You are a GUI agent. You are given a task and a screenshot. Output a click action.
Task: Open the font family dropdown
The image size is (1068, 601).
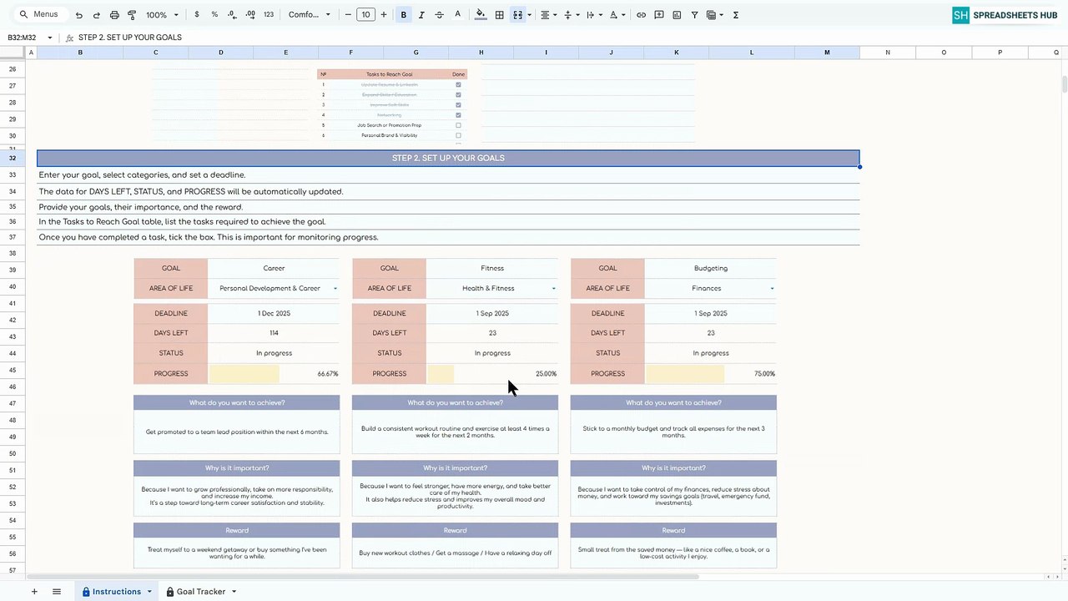[310, 15]
